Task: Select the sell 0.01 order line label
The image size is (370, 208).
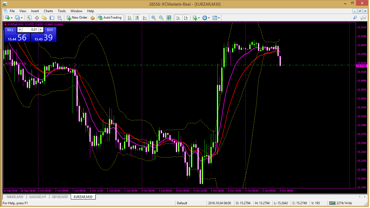Action: pyautogui.click(x=16, y=64)
